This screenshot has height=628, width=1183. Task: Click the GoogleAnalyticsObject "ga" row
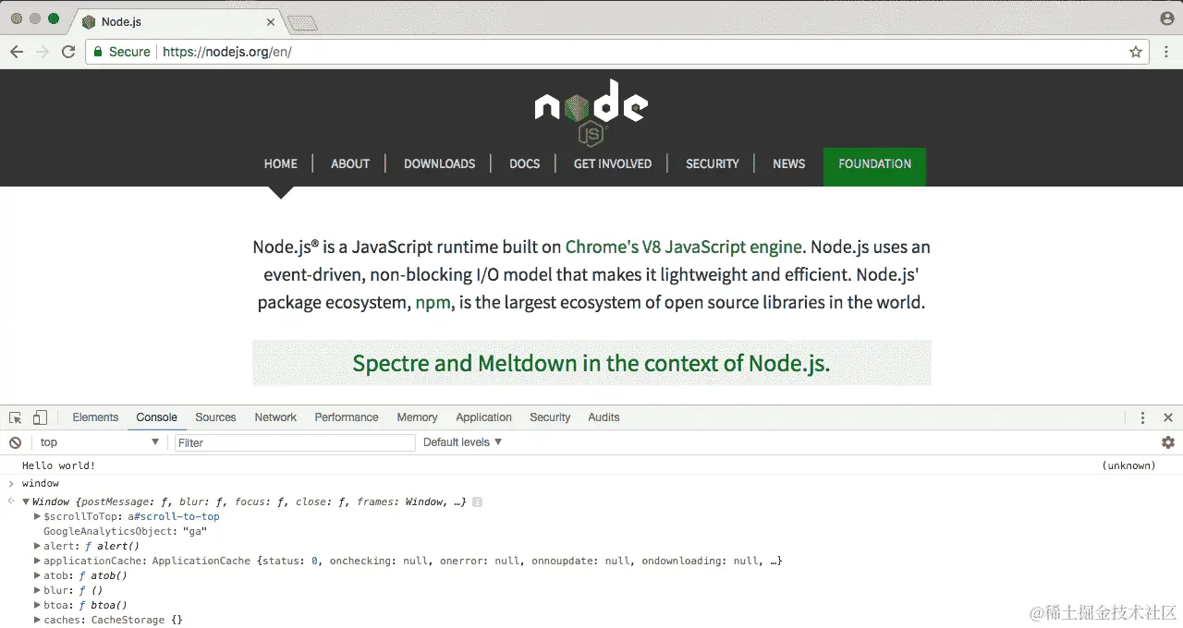125,532
